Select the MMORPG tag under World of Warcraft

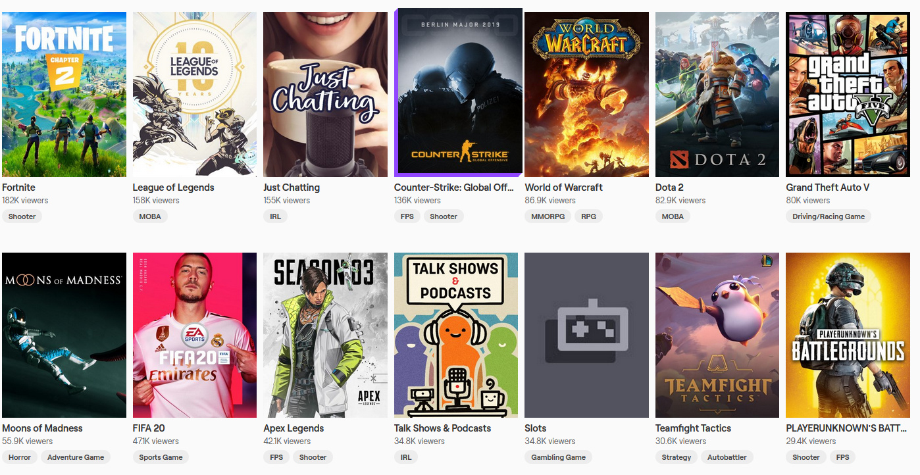(548, 216)
